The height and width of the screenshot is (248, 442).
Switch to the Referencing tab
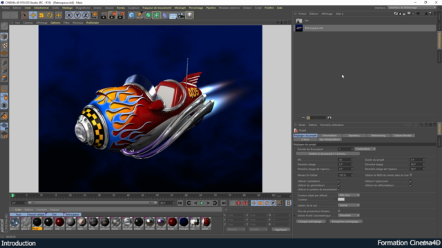point(378,136)
